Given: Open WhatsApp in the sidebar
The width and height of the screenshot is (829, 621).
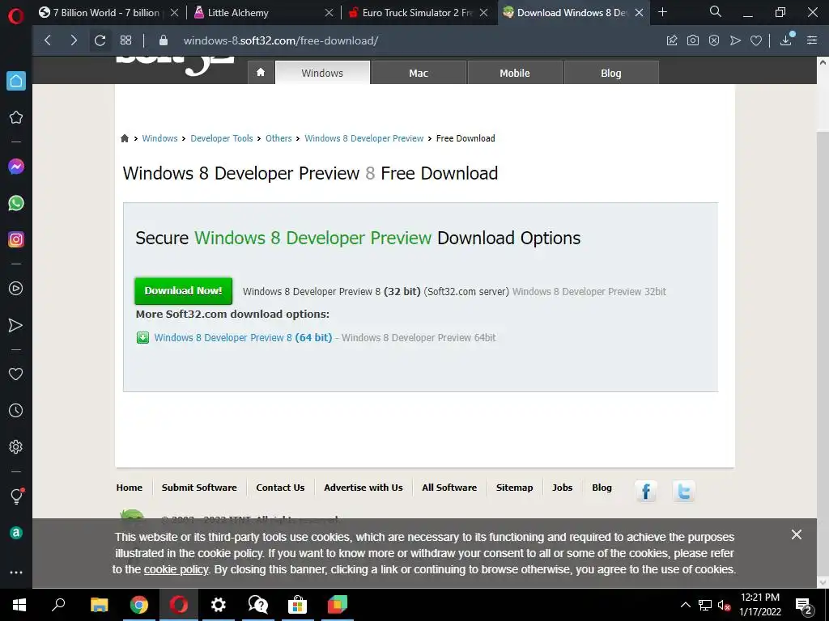Looking at the screenshot, I should 16,203.
